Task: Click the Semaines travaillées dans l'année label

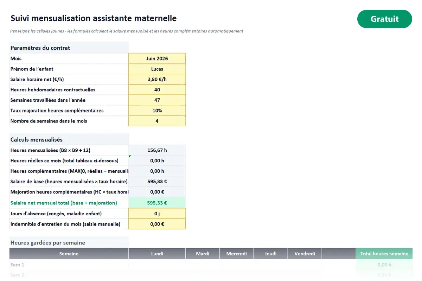Action: (48, 100)
